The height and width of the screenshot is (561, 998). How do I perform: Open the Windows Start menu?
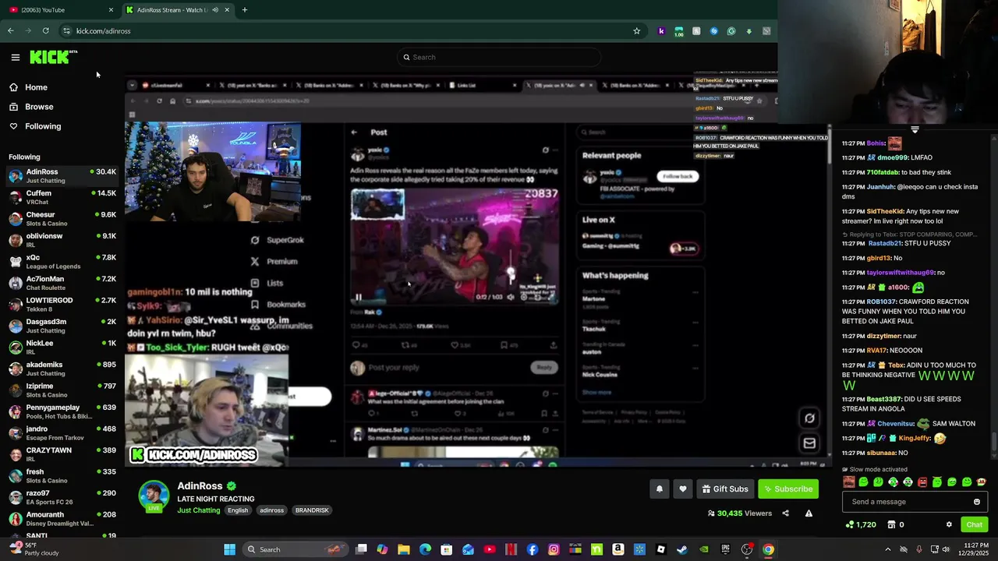(229, 549)
